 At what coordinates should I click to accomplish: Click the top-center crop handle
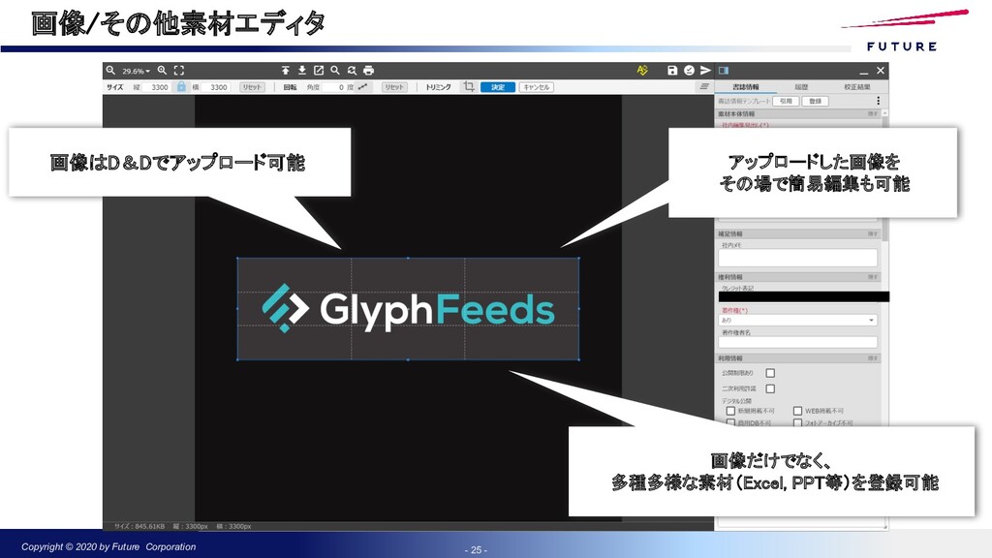click(408, 258)
